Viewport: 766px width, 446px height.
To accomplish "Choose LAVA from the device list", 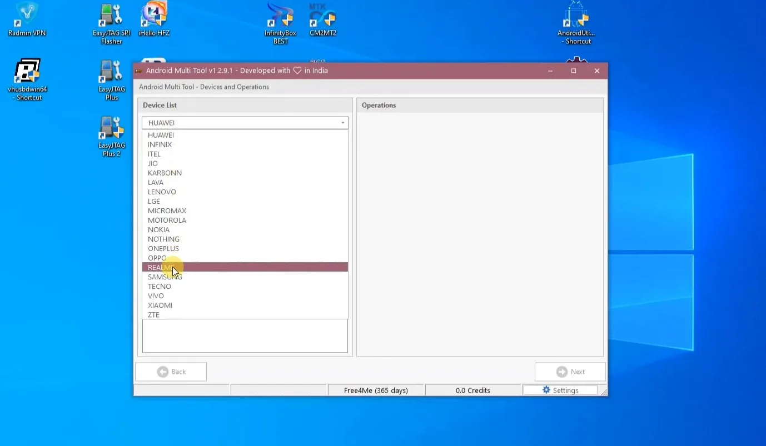I will 245,182.
